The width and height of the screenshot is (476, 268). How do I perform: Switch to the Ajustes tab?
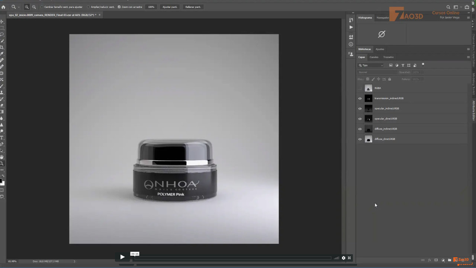(x=380, y=49)
